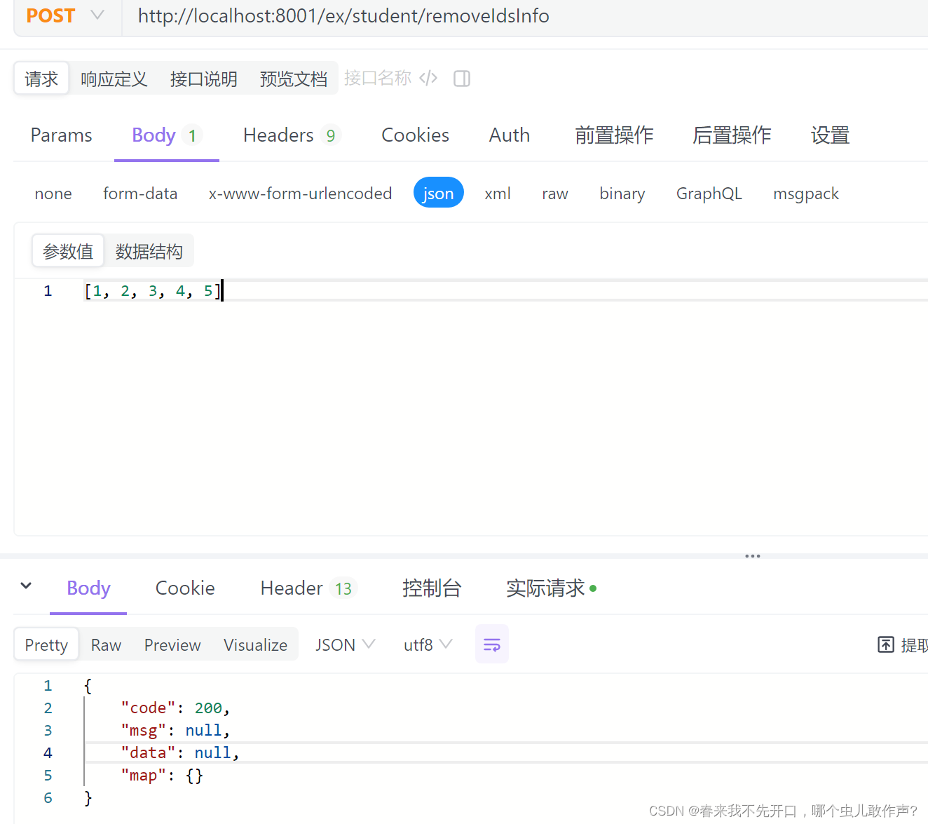Select the binary body type

pyautogui.click(x=622, y=194)
